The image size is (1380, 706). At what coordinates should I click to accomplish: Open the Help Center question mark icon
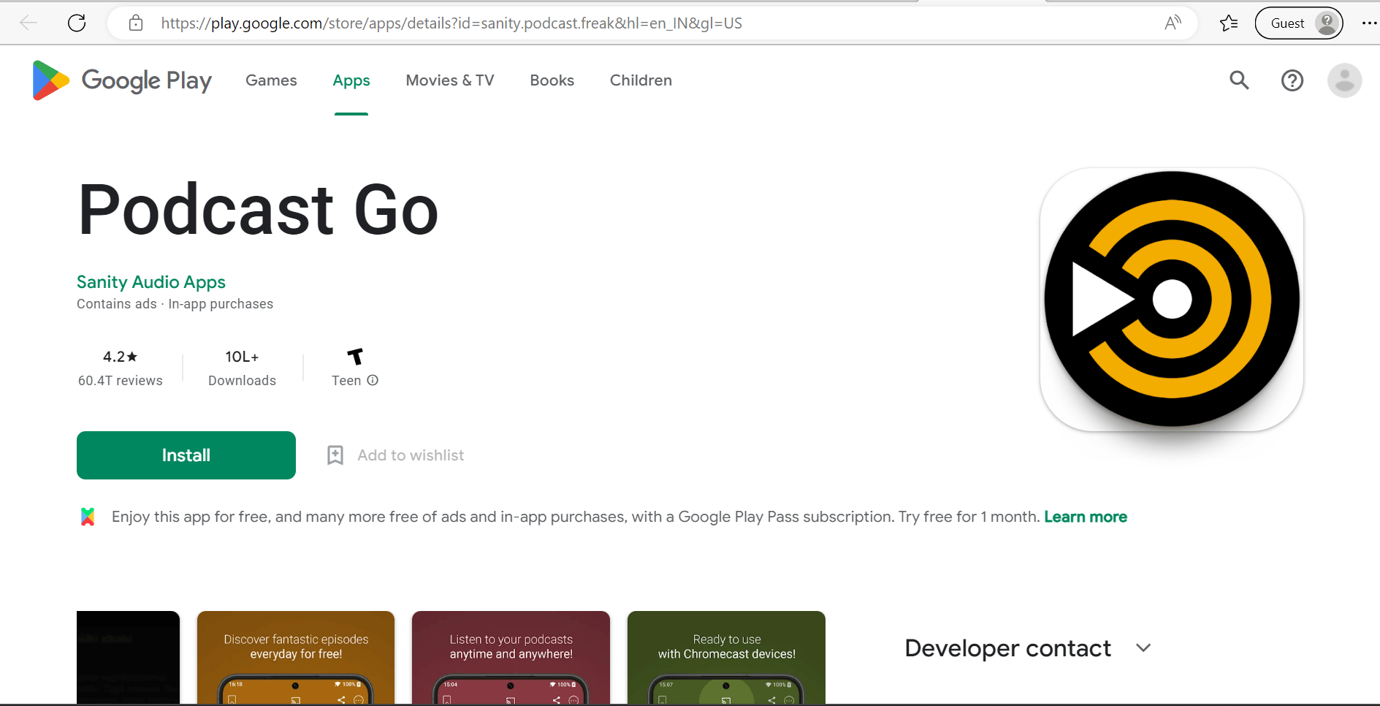(x=1292, y=80)
